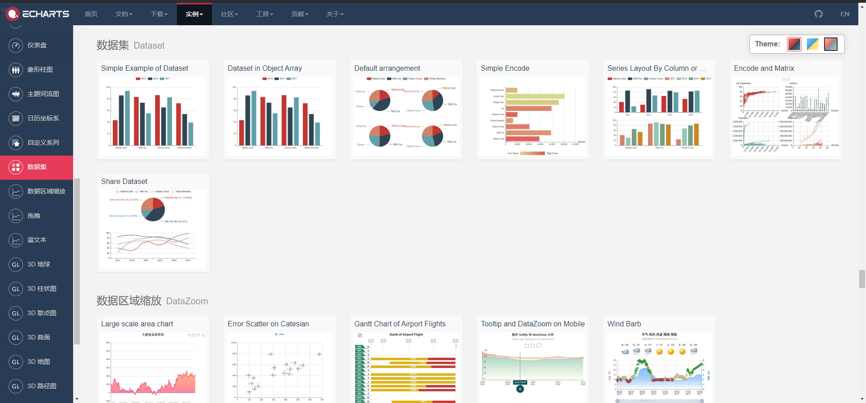Select the 主题河流图 theme river icon
The height and width of the screenshot is (403, 866).
(x=16, y=94)
